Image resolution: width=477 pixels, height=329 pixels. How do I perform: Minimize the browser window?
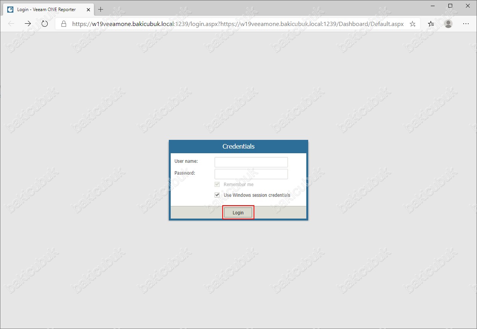point(432,6)
